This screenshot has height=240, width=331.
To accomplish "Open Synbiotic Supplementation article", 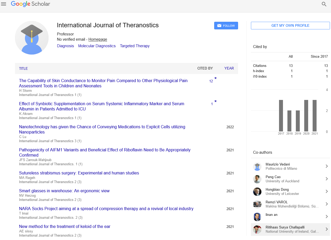I will pos(102,106).
